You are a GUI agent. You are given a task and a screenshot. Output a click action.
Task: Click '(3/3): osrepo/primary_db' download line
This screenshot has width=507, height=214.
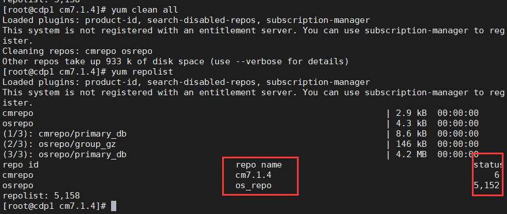64,154
